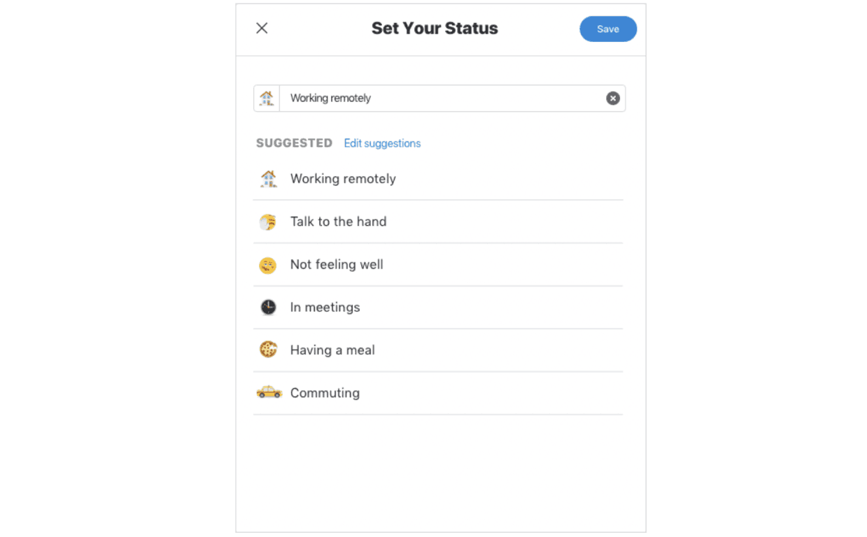Viewport: 867px width, 537px height.
Task: Open Edit suggestions link
Action: [382, 143]
